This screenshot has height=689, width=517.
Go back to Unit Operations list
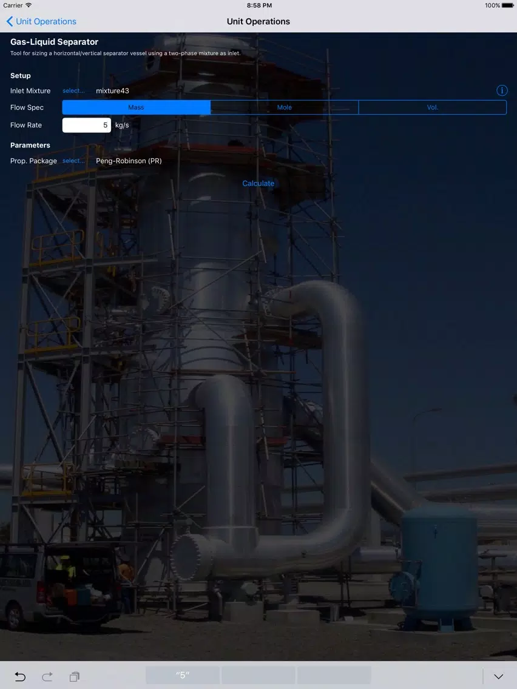pyautogui.click(x=41, y=22)
